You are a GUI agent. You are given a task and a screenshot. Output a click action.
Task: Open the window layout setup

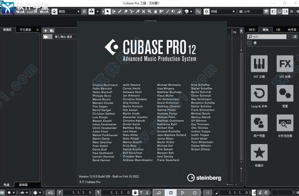pyautogui.click(x=291, y=12)
